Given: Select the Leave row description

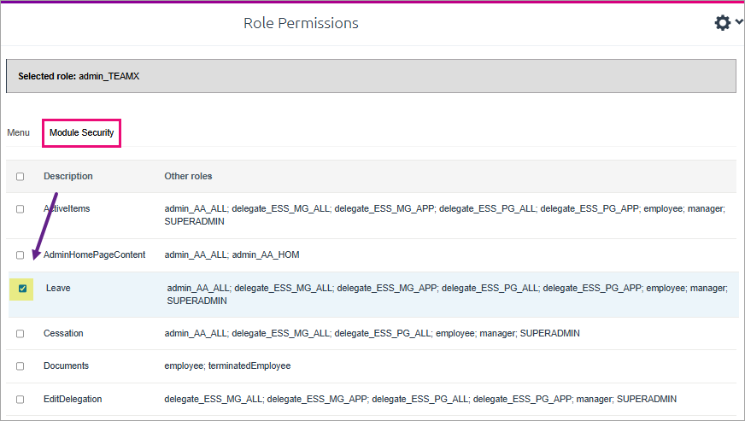Looking at the screenshot, I should [x=58, y=289].
